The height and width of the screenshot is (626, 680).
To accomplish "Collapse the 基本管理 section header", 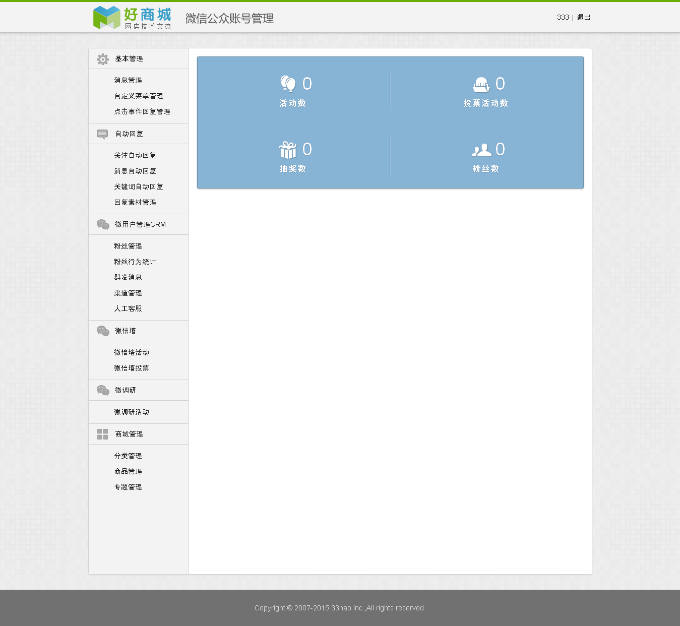I will coord(139,59).
